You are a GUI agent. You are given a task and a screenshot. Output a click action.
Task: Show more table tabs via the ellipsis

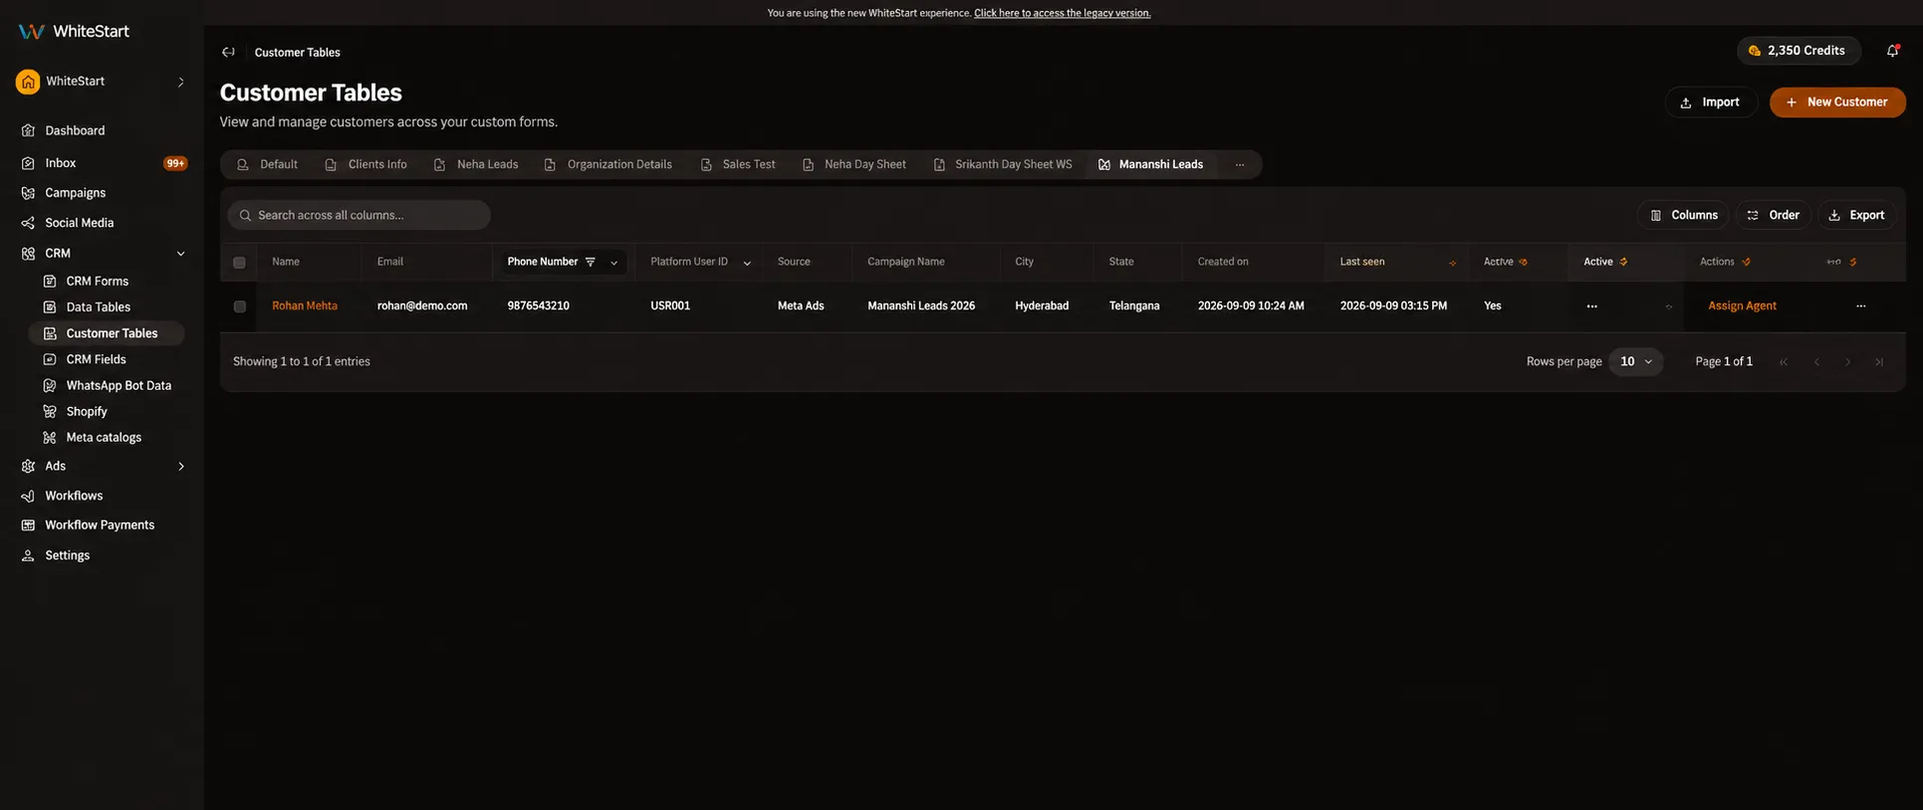click(x=1239, y=164)
